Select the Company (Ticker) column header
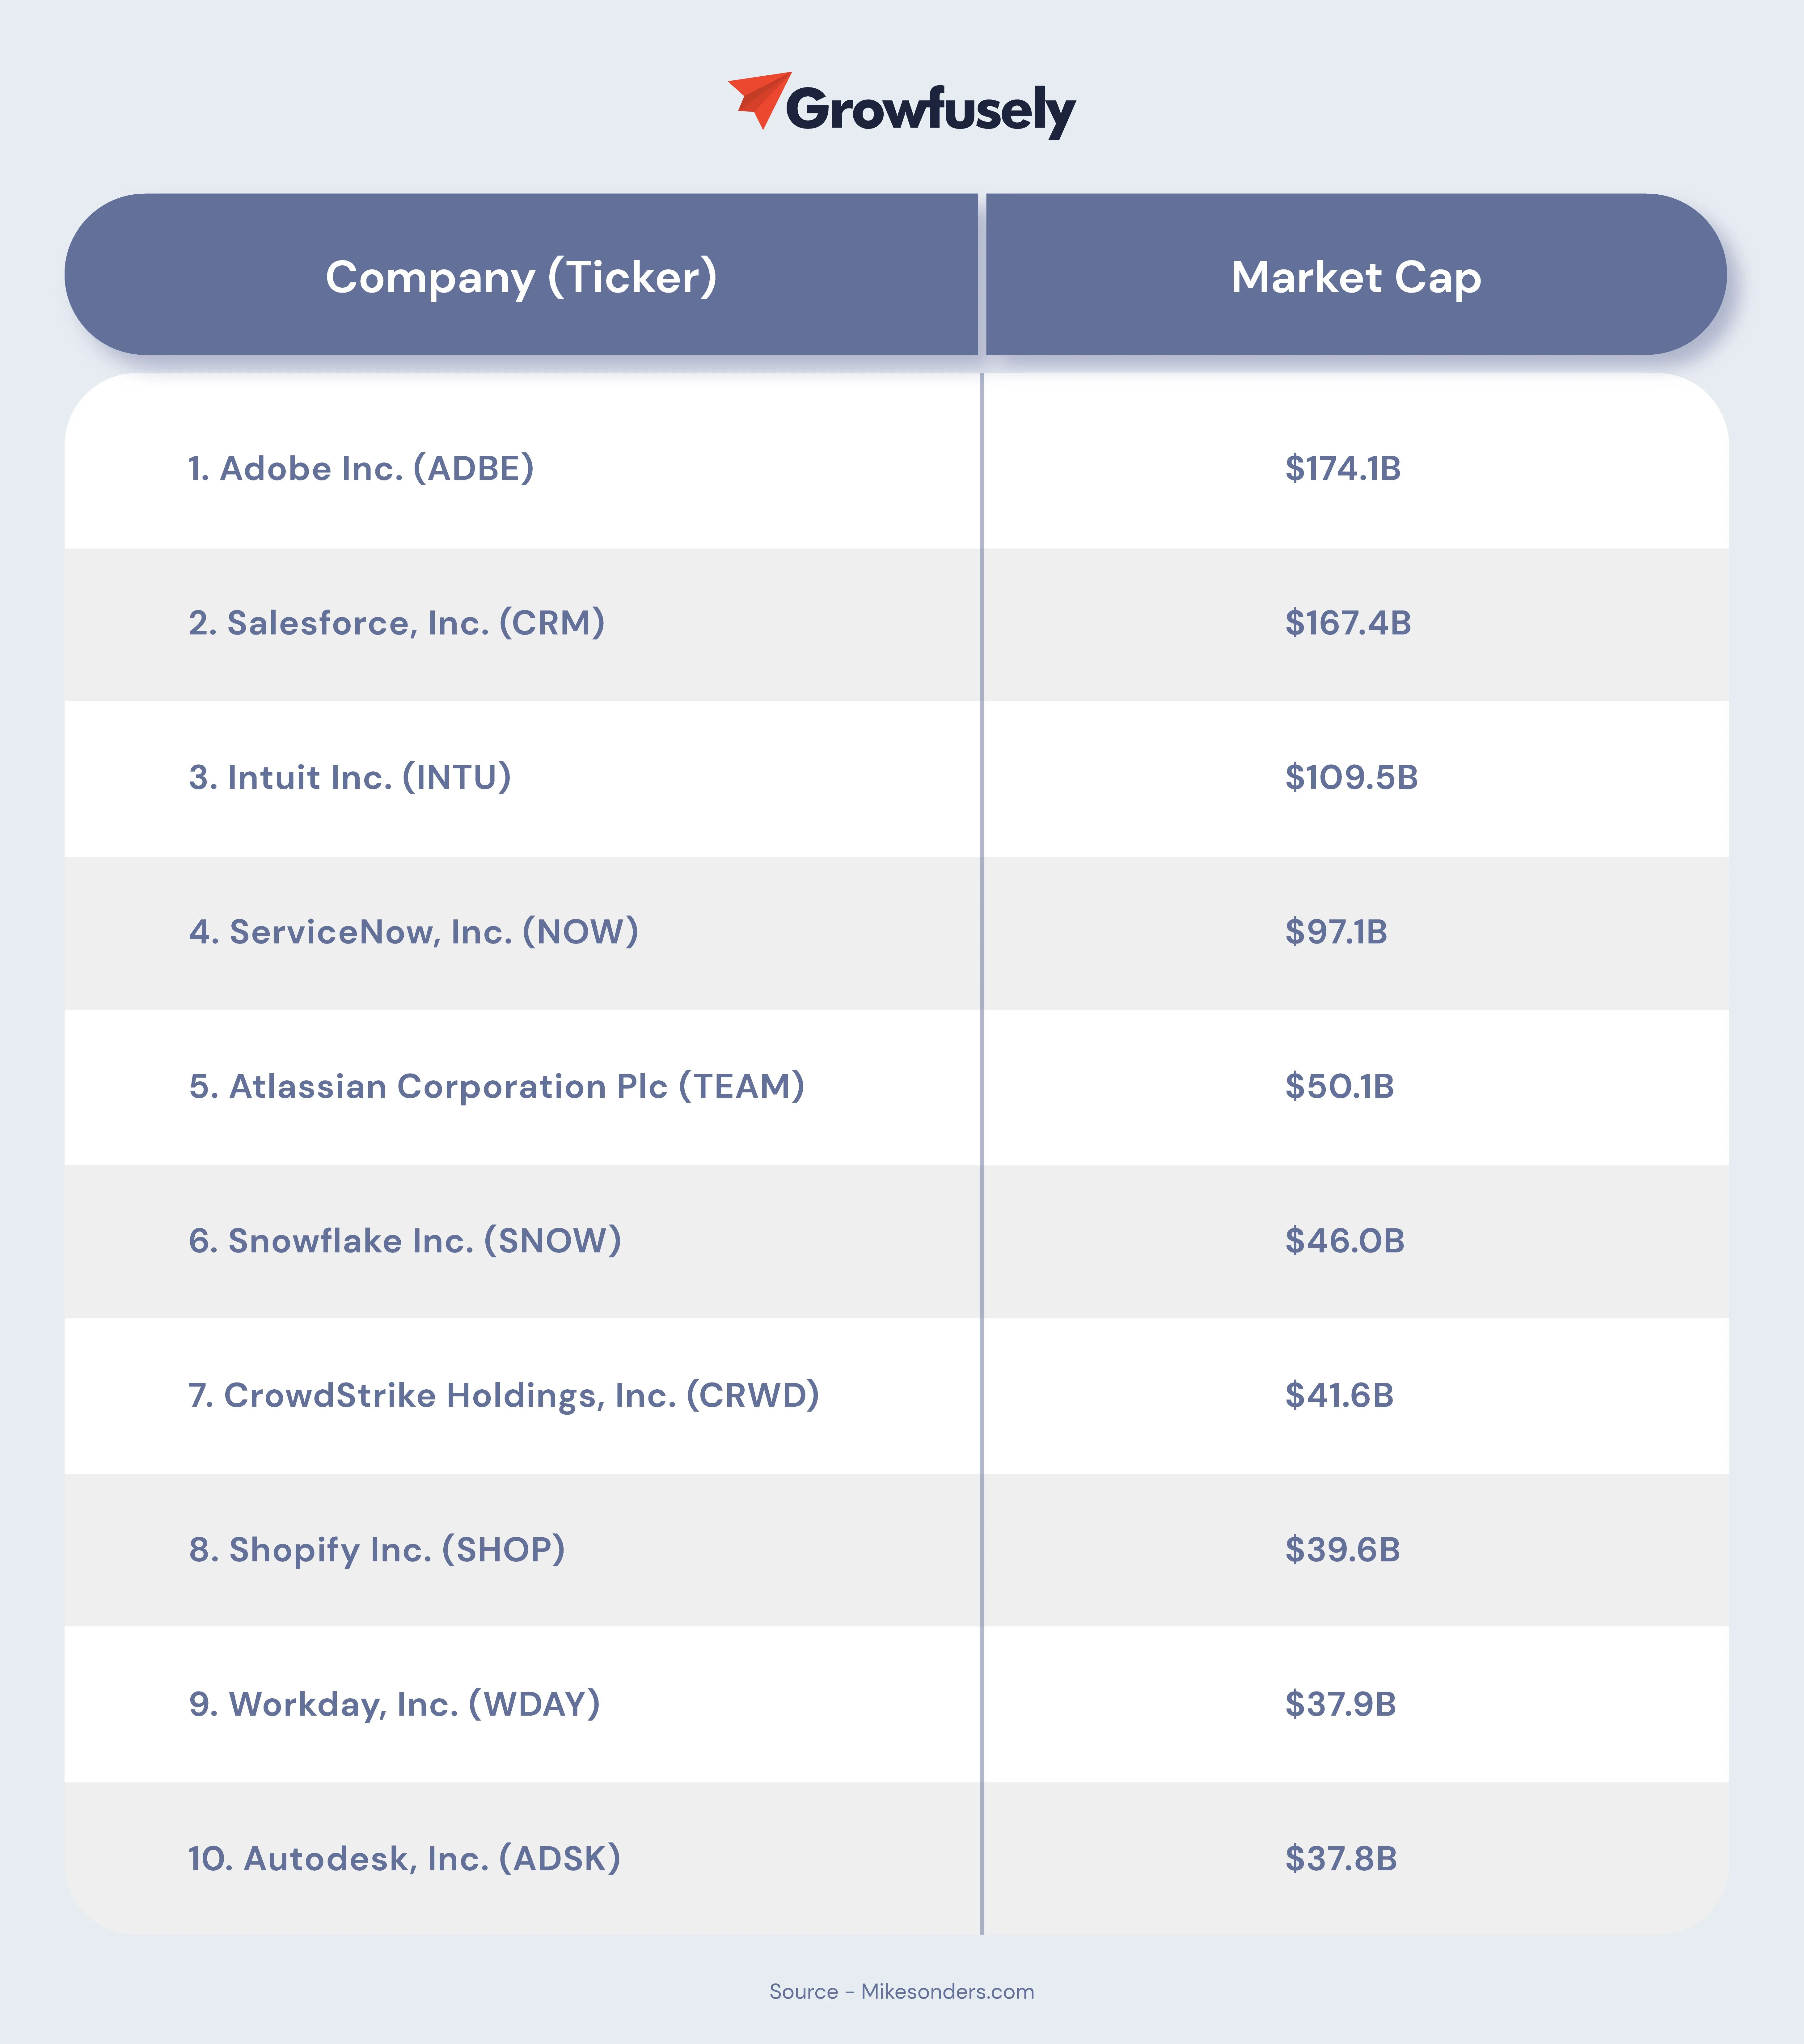The image size is (1804, 2044). tap(521, 277)
